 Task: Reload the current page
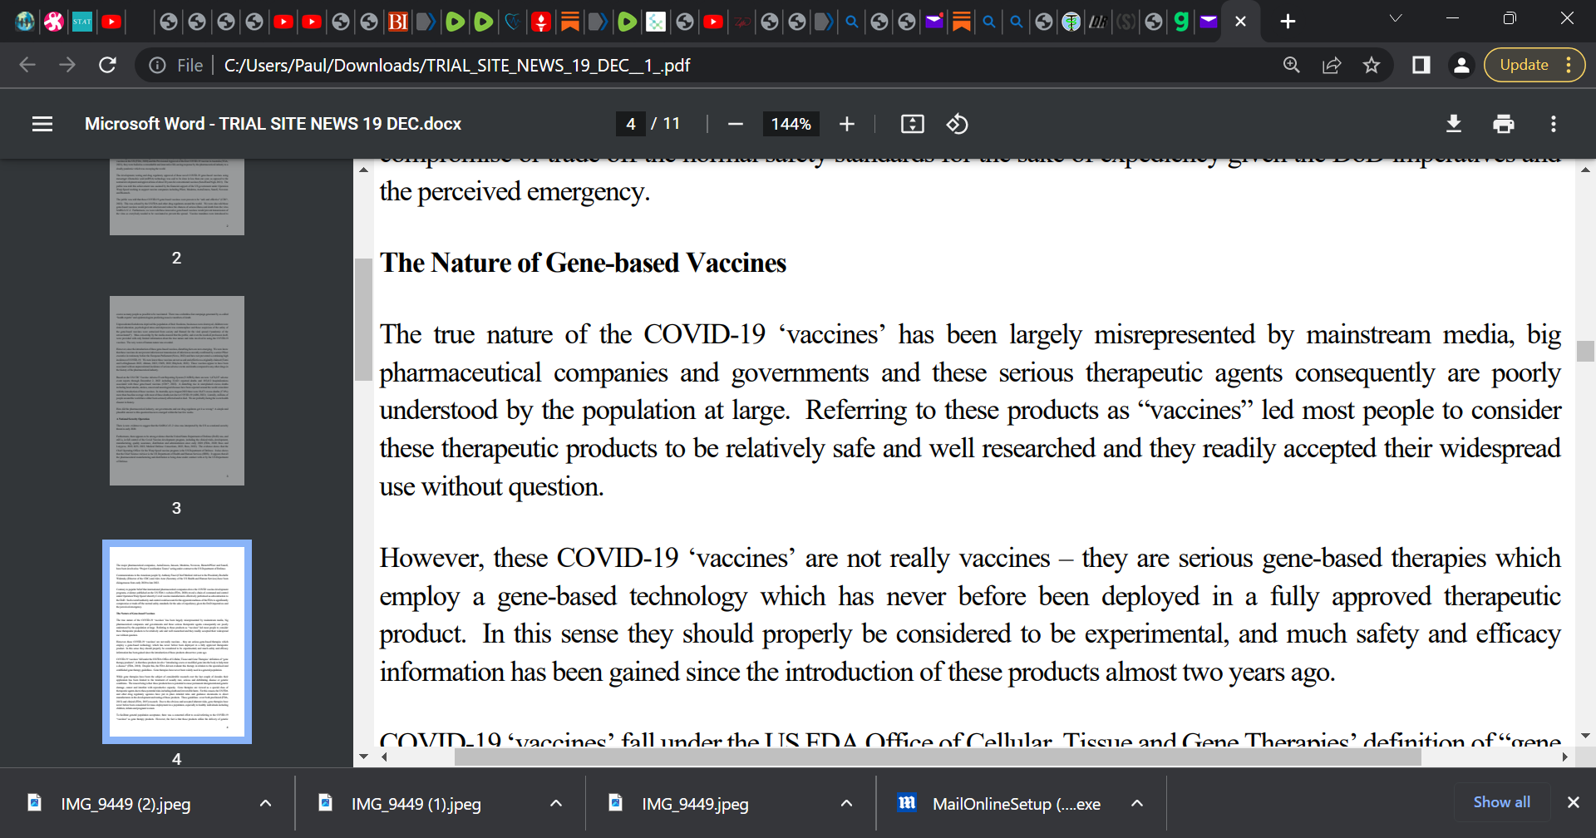pos(107,65)
